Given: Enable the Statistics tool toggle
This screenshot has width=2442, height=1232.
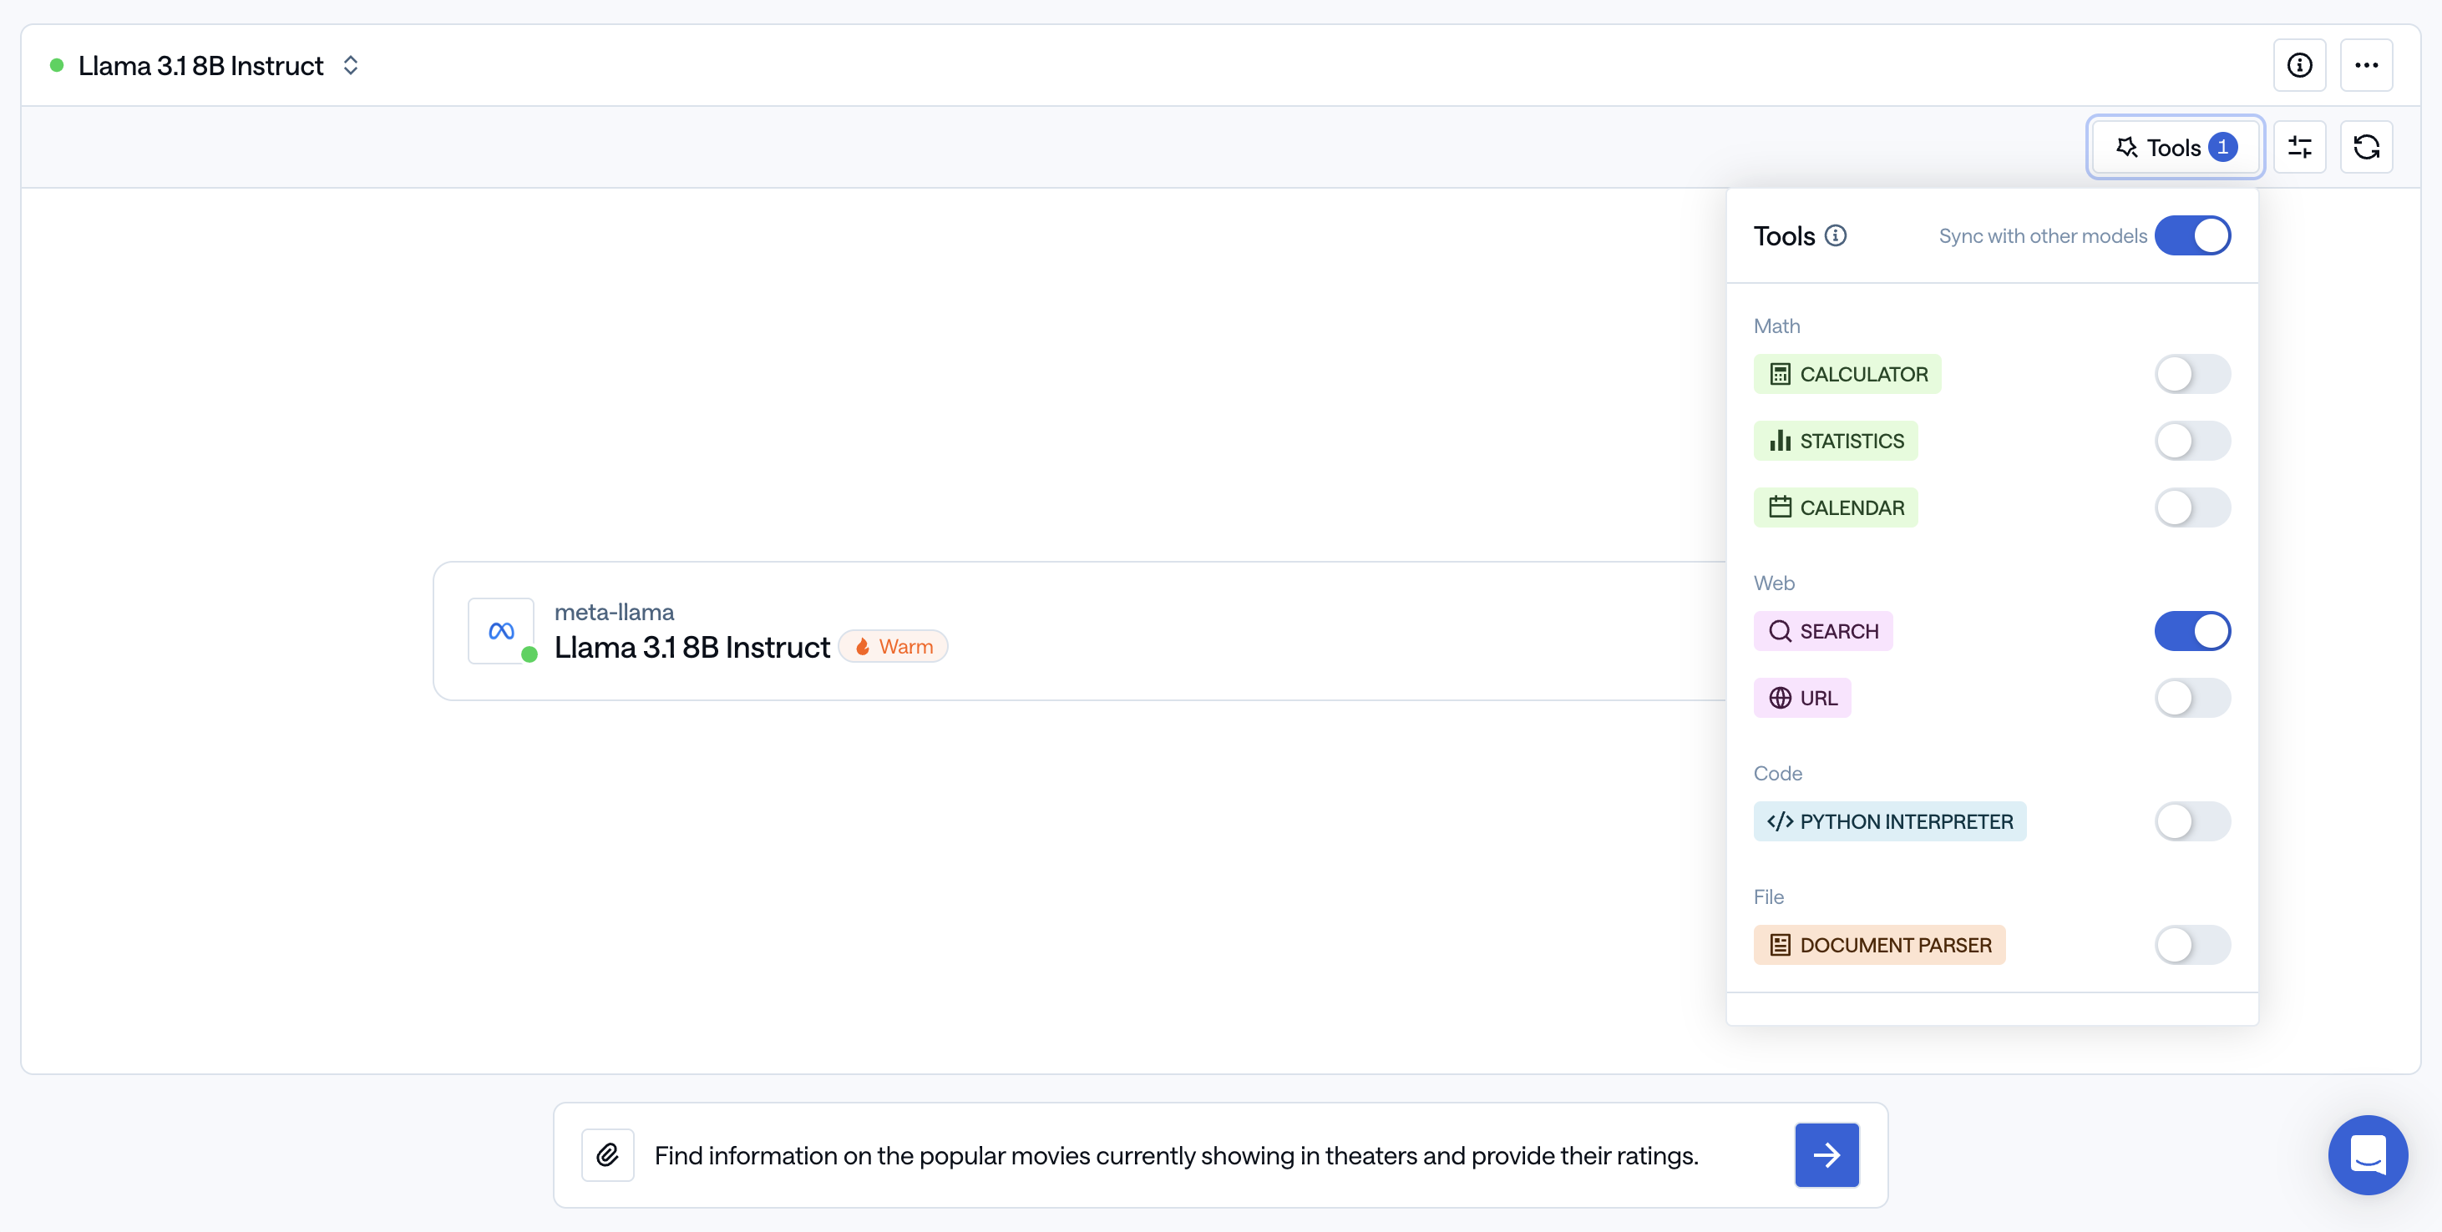Looking at the screenshot, I should [2191, 441].
